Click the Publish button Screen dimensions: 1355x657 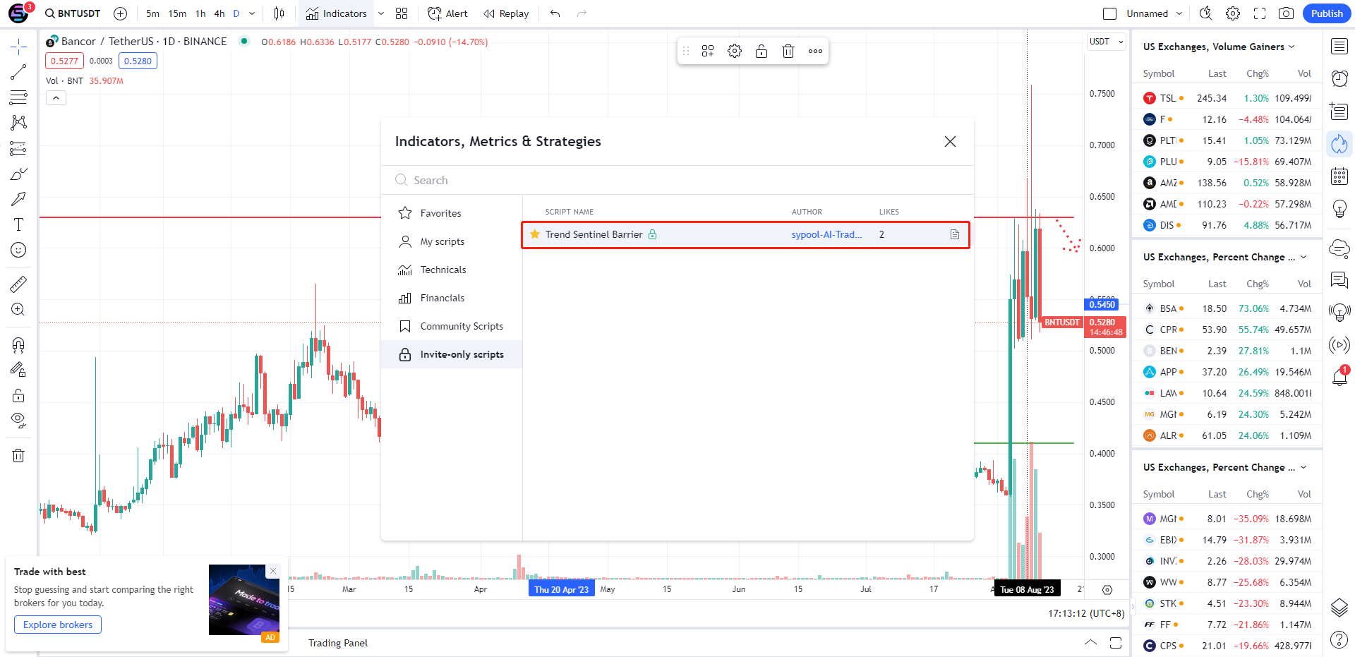click(1326, 13)
